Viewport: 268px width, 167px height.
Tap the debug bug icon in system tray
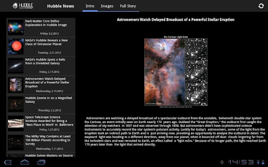click(x=222, y=162)
